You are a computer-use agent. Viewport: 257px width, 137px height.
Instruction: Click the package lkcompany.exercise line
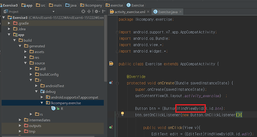pos(146,19)
